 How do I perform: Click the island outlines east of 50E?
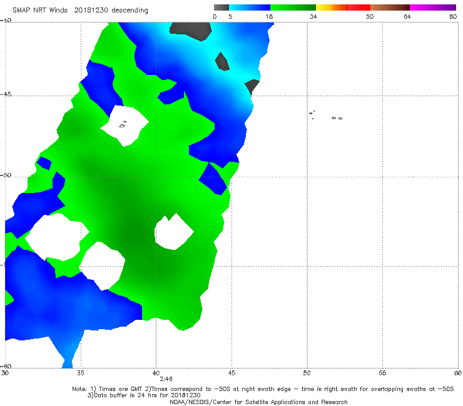[x=326, y=116]
